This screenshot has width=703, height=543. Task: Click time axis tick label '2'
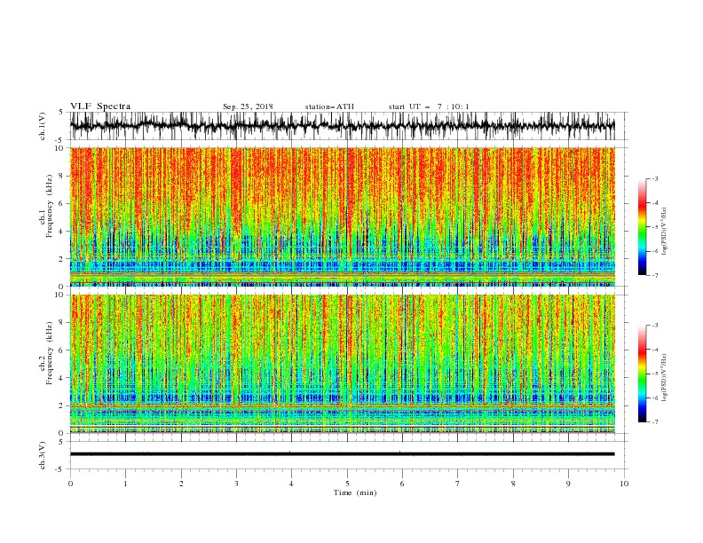(x=181, y=484)
